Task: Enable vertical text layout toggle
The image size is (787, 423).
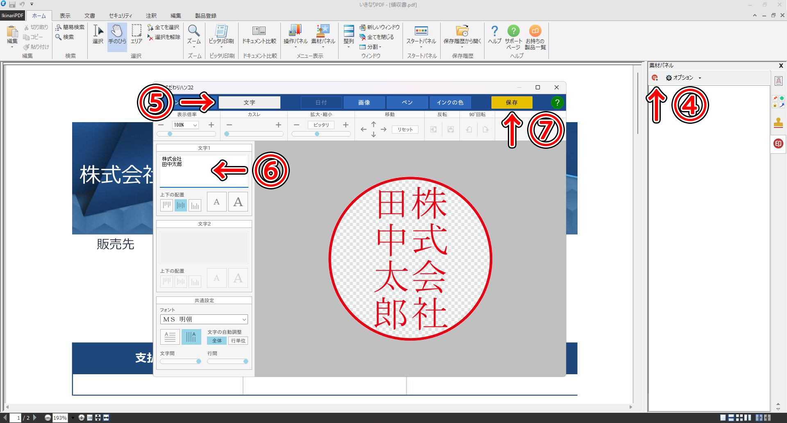Action: click(x=191, y=337)
